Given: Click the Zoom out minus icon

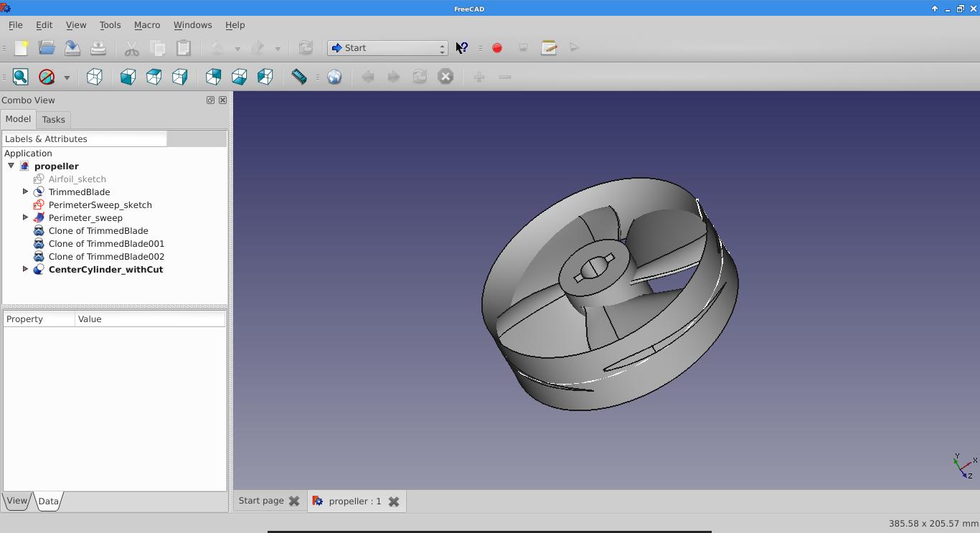Looking at the screenshot, I should (505, 77).
